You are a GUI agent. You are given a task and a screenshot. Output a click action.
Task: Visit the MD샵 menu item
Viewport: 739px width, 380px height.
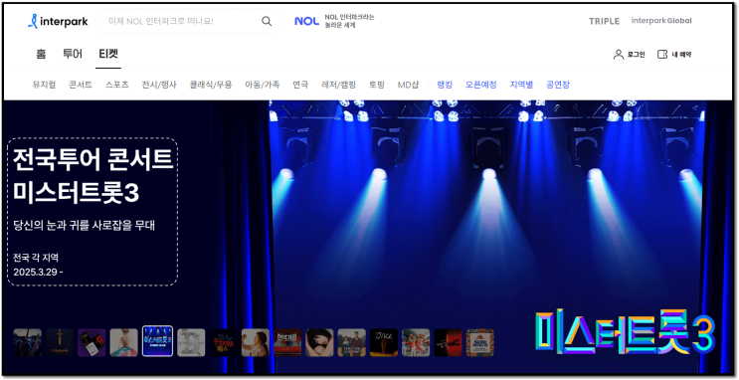tap(408, 85)
